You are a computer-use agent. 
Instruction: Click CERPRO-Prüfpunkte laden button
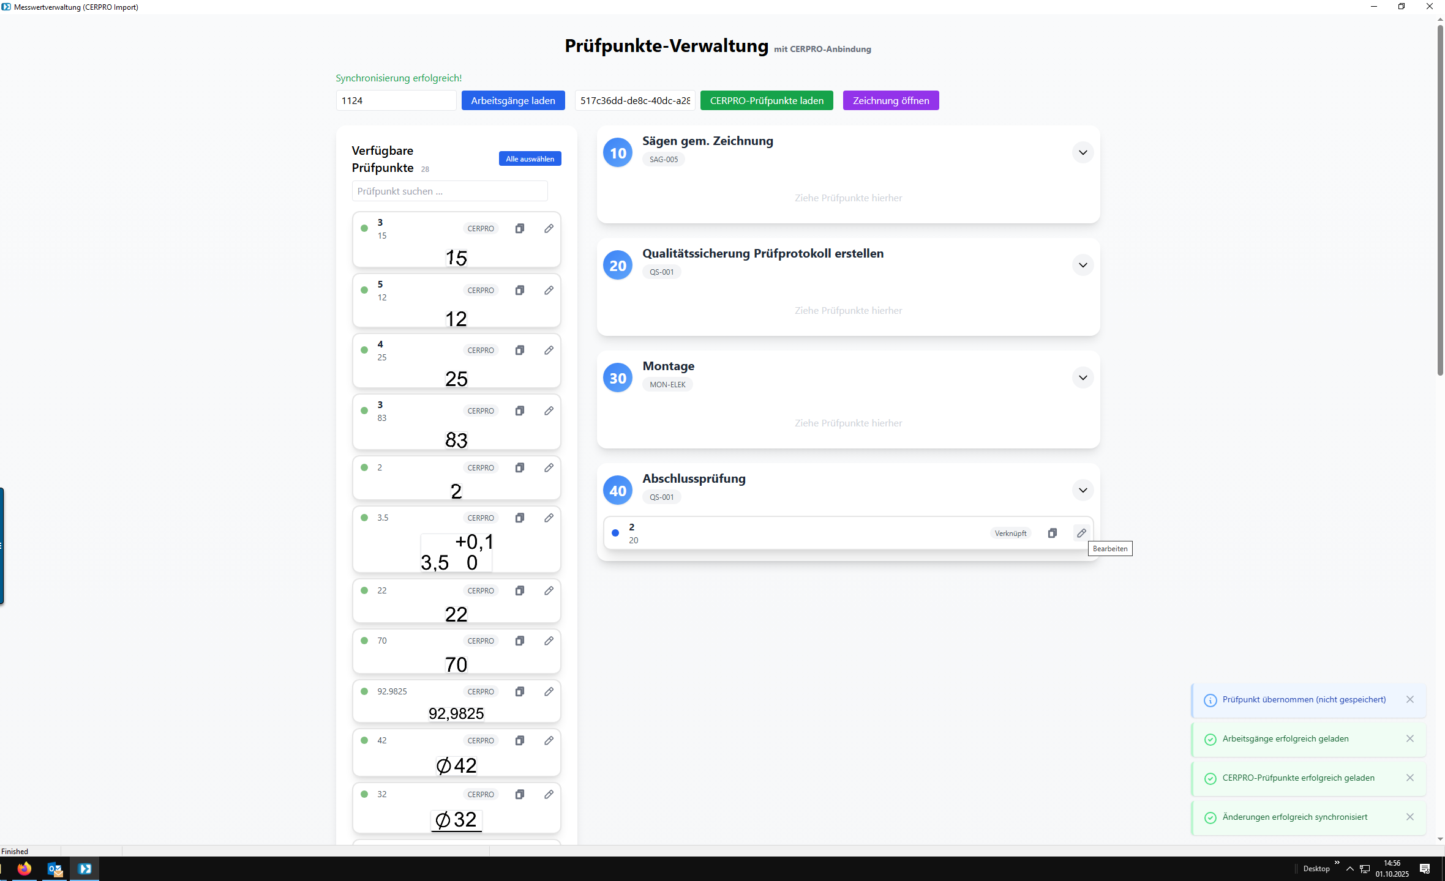[767, 100]
